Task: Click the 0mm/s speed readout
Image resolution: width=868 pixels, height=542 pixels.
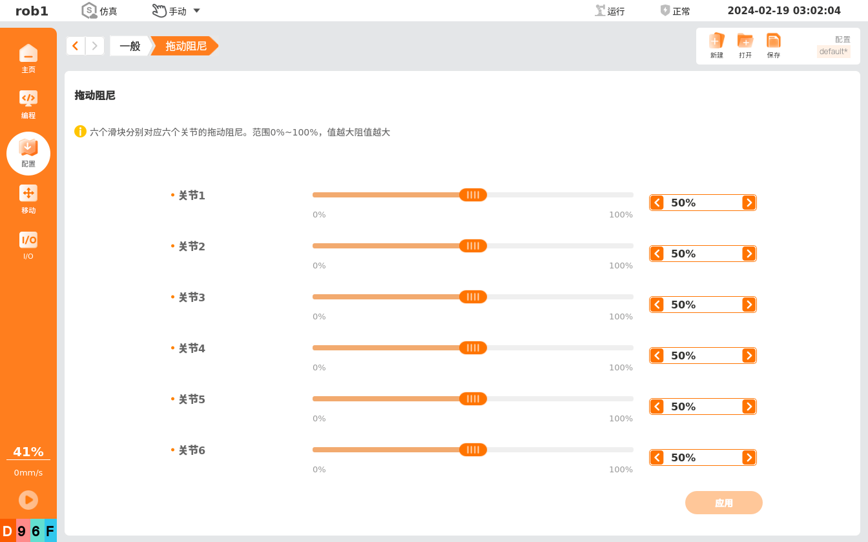Action: pos(28,472)
